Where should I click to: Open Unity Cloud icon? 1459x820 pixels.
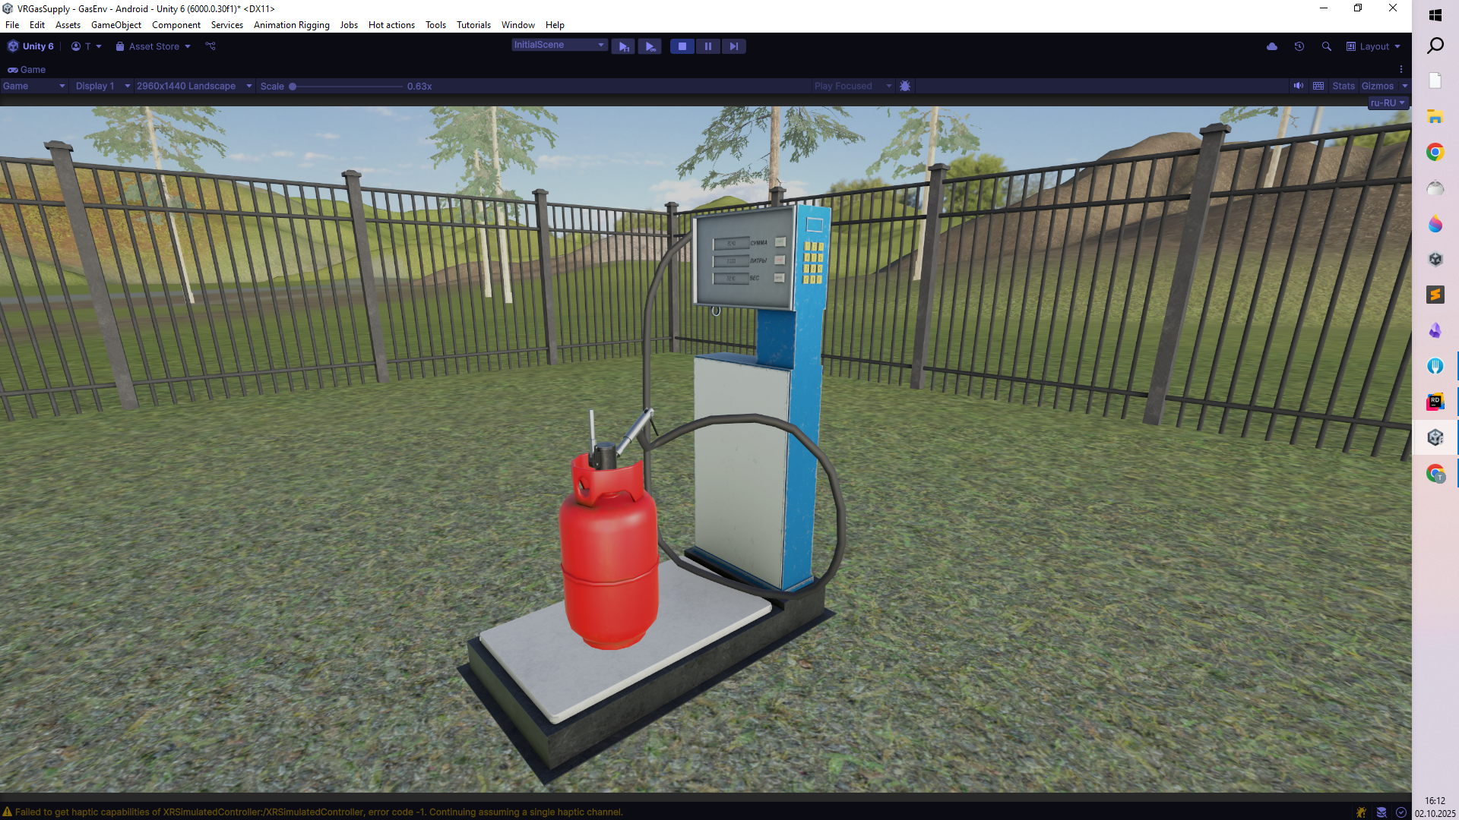[1272, 46]
